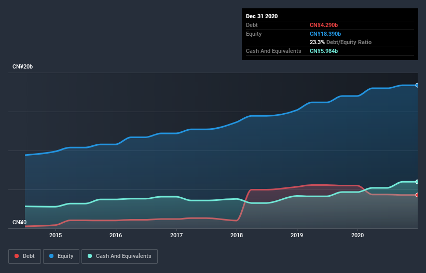Click the 2016 x-axis label

click(116, 235)
